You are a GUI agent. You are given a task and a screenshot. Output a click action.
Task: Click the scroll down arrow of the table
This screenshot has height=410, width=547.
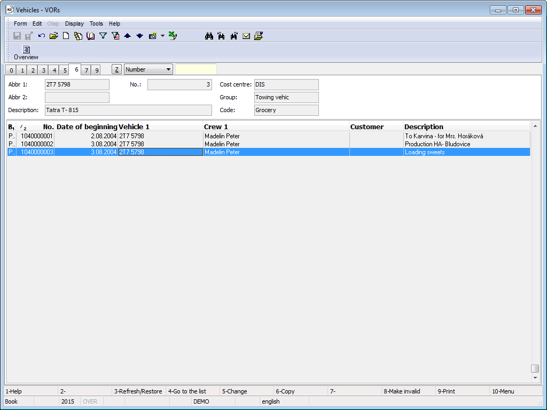coord(535,377)
